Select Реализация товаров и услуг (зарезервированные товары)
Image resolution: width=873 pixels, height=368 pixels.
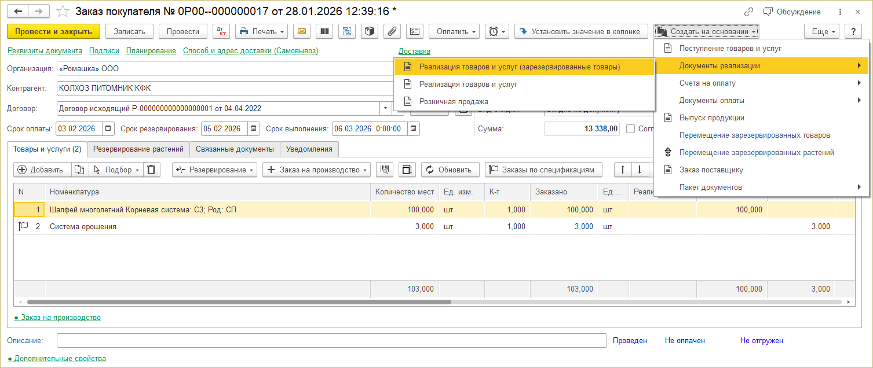pos(519,67)
